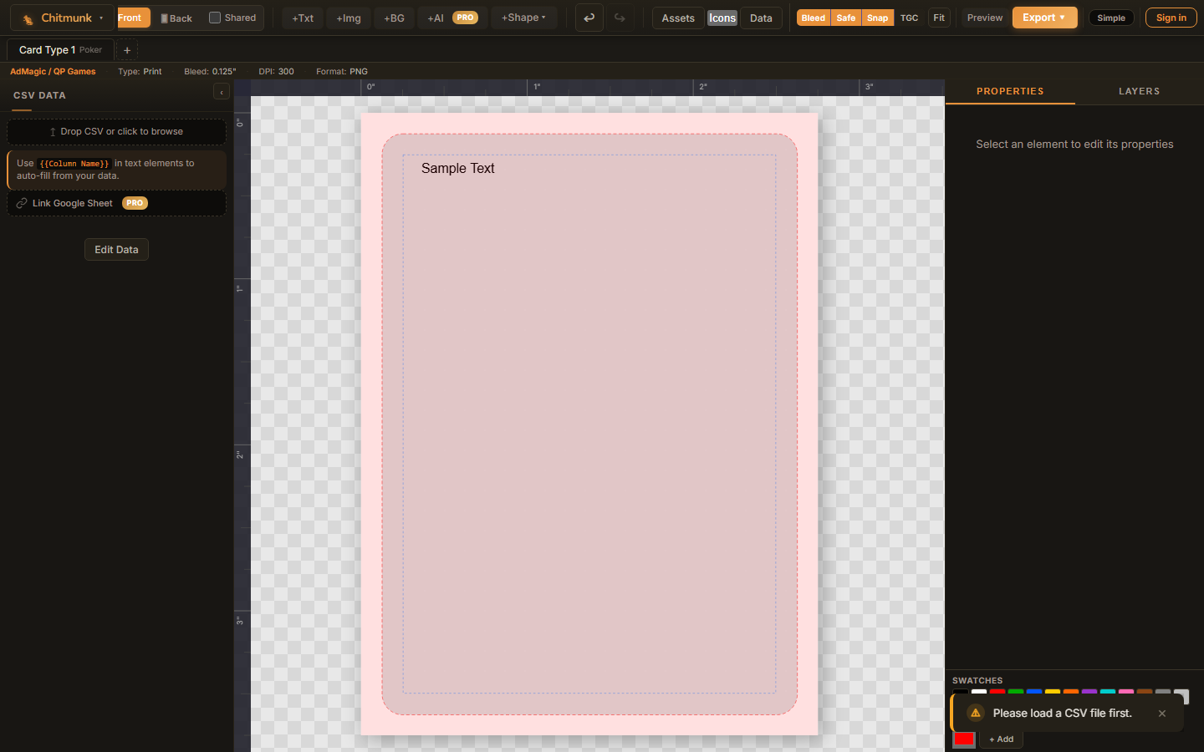Switch to the Layers tab

pyautogui.click(x=1139, y=91)
